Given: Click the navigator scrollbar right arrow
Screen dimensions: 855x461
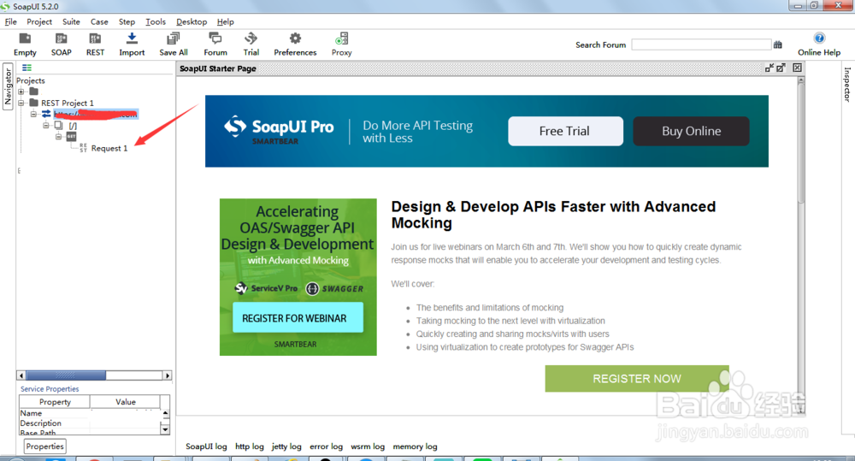Looking at the screenshot, I should pos(168,375).
